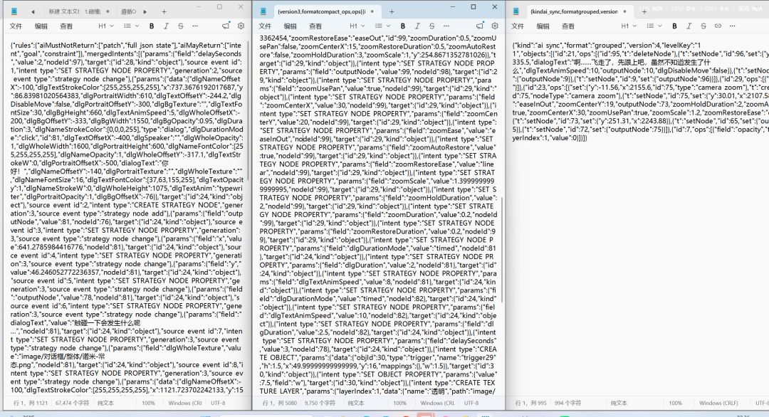The image size is (769, 417).
Task: Click 100% zoom level in left Notepad status bar
Action: (x=148, y=403)
